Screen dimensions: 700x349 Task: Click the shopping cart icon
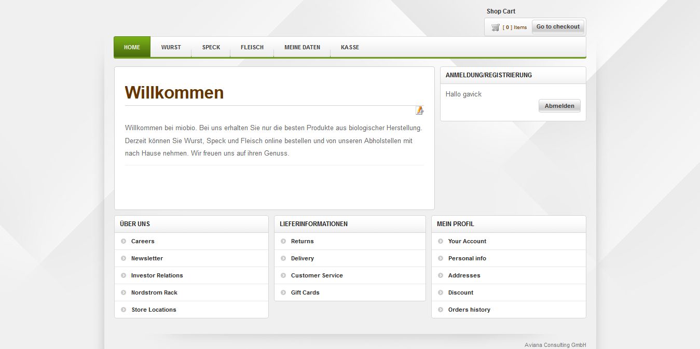[496, 27]
